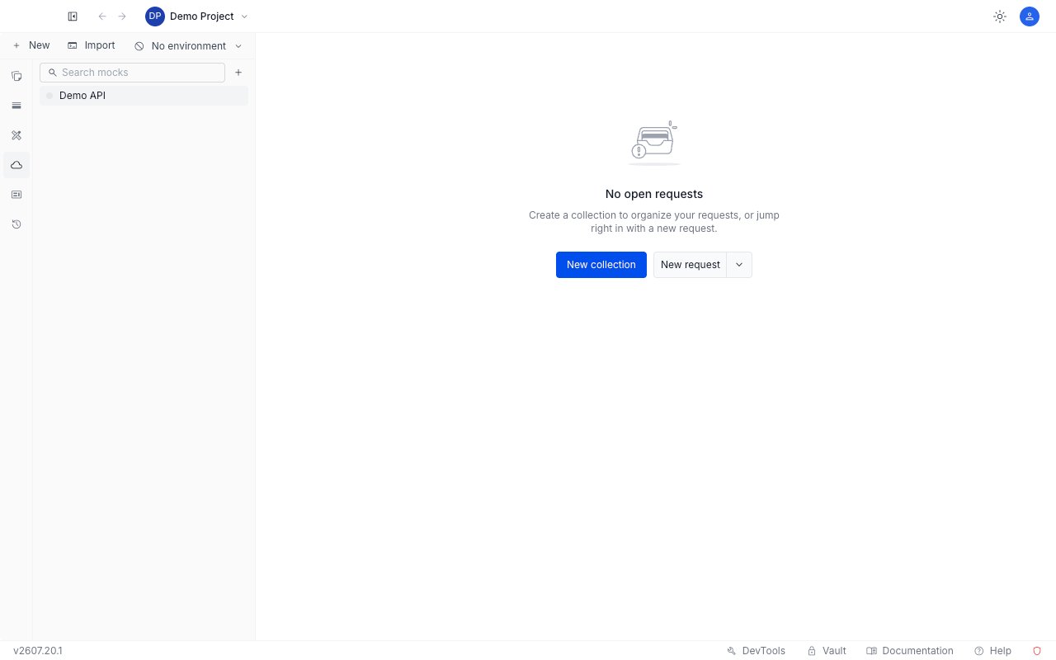Image resolution: width=1056 pixels, height=660 pixels.
Task: Select the Demo API mock row
Action: point(144,96)
